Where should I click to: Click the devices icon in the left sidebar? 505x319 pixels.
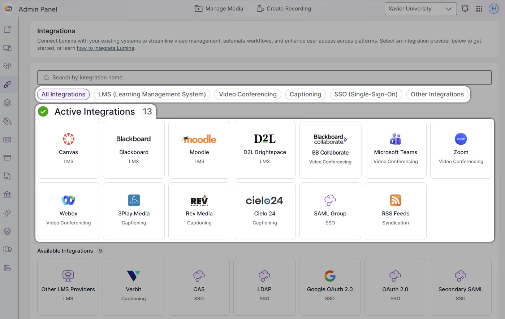coord(7,48)
